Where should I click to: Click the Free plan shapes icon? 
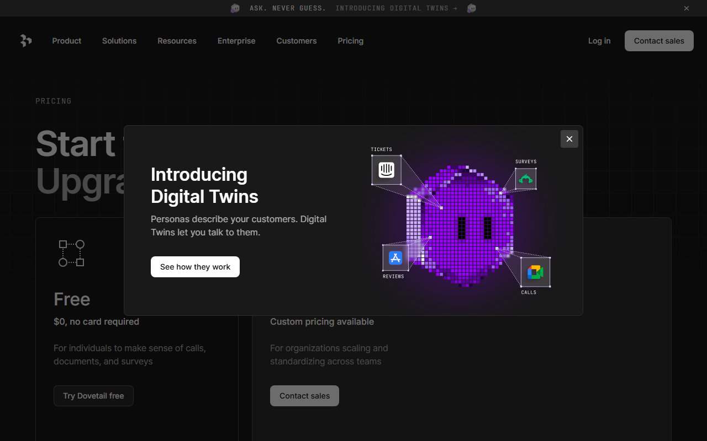[71, 253]
